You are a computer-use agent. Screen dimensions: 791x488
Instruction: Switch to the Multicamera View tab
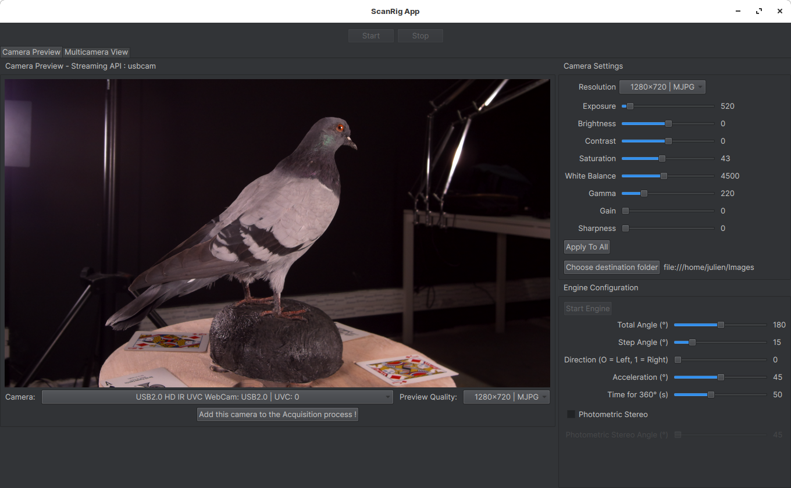[x=96, y=52]
